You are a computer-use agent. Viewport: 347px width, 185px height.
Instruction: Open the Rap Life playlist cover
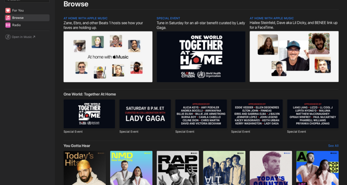click(x=178, y=168)
